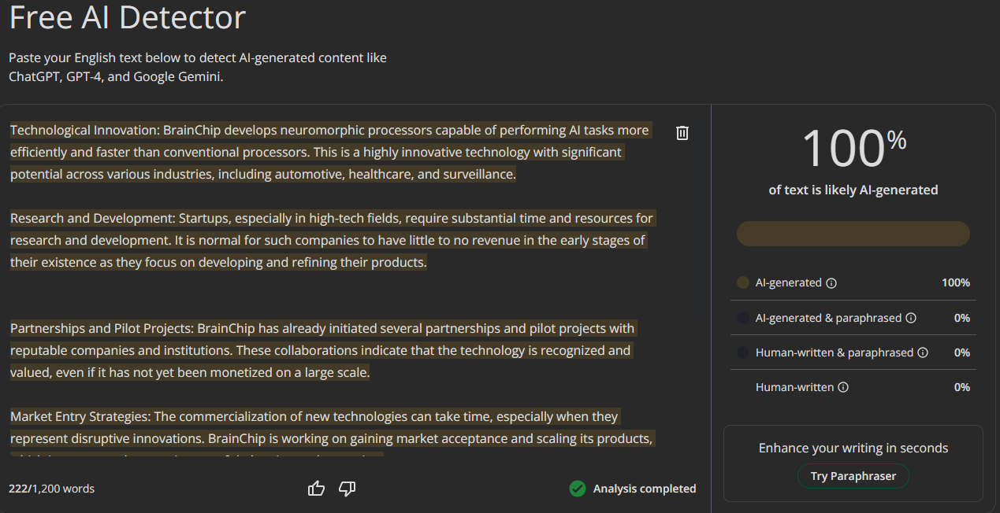1000x513 pixels.
Task: Click the AI-likelihood result bar
Action: (853, 234)
